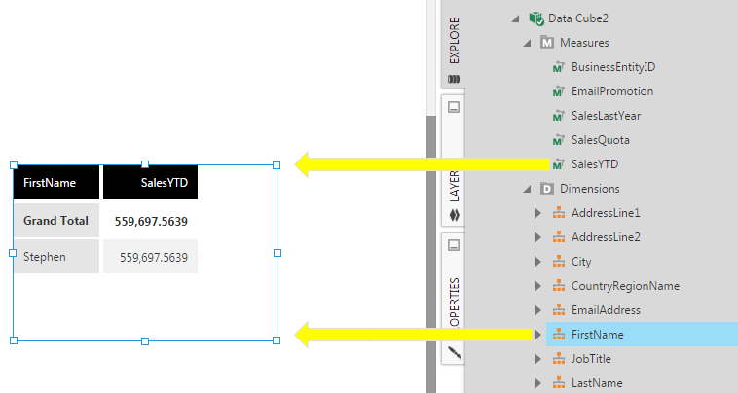Image resolution: width=738 pixels, height=393 pixels.
Task: Collapse the Measures folder arrow
Action: point(527,43)
